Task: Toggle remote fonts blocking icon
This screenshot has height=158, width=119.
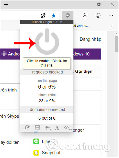Action: [57, 128]
